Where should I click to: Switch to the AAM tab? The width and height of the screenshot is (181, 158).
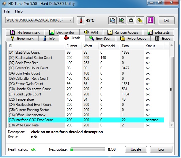click(x=91, y=32)
